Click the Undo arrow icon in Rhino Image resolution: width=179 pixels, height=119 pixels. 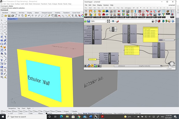(x=29, y=16)
